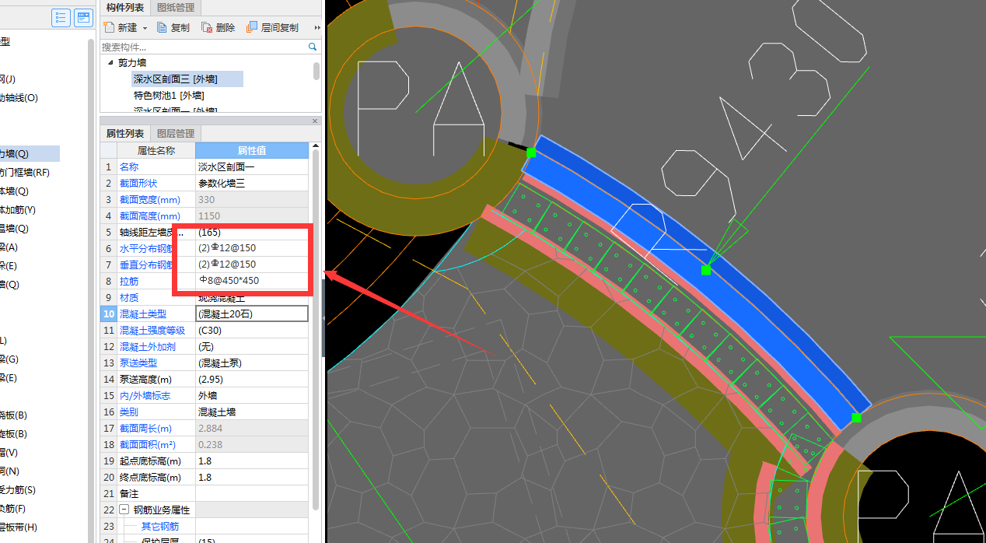
Task: Select row number 10 in property list
Action: (109, 314)
